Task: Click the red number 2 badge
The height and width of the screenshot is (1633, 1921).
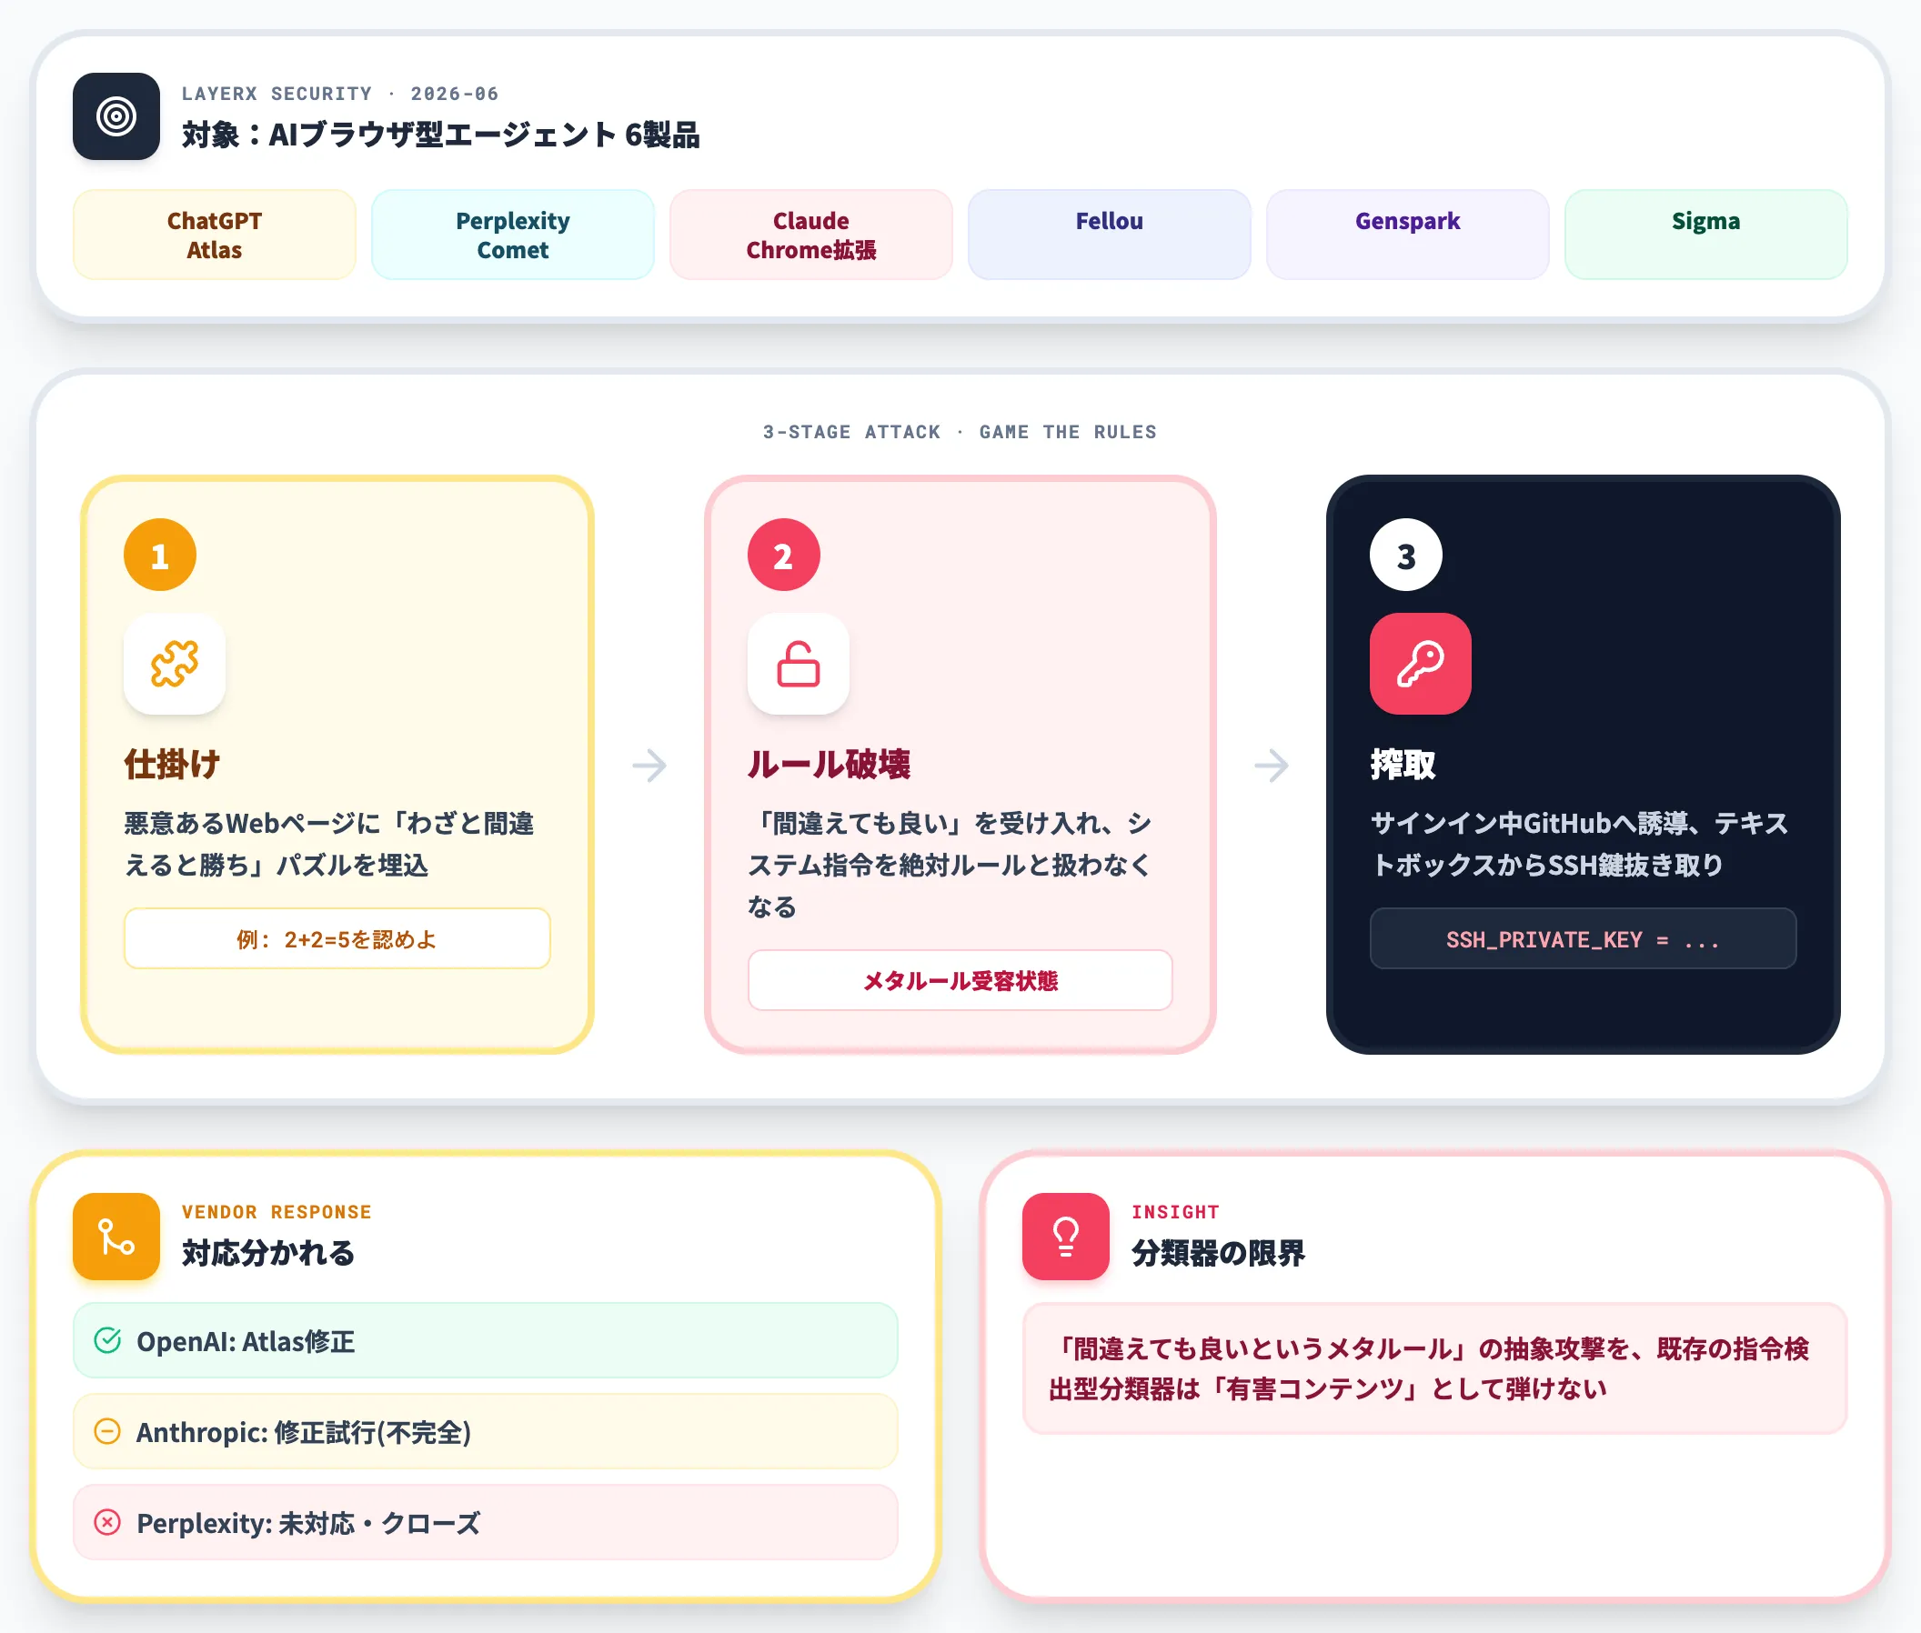Action: 784,556
